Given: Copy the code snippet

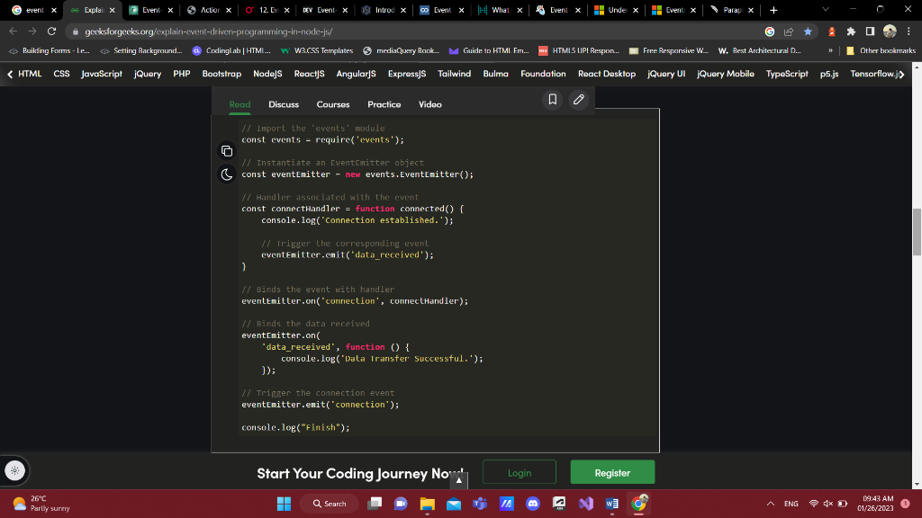Looking at the screenshot, I should pyautogui.click(x=226, y=151).
